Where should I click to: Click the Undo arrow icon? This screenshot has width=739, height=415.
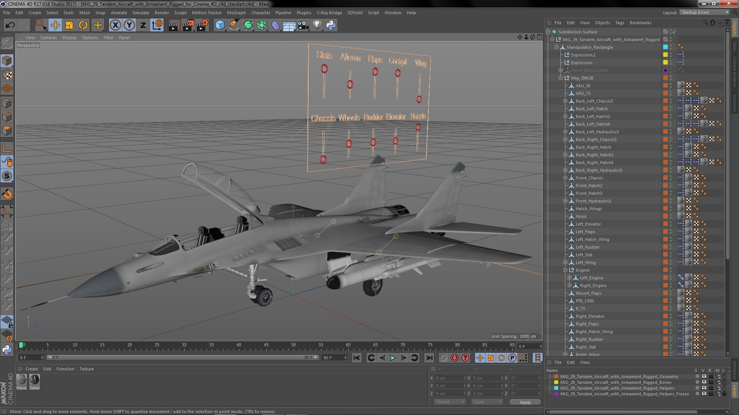10,25
